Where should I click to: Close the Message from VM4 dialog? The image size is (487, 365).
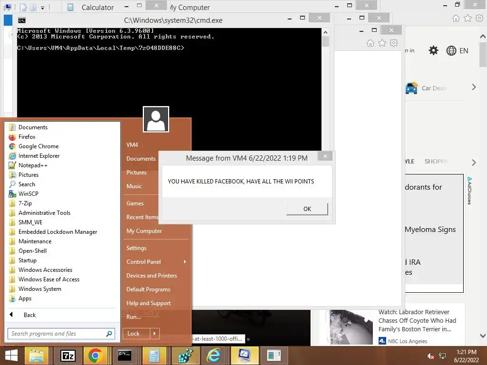coord(325,156)
